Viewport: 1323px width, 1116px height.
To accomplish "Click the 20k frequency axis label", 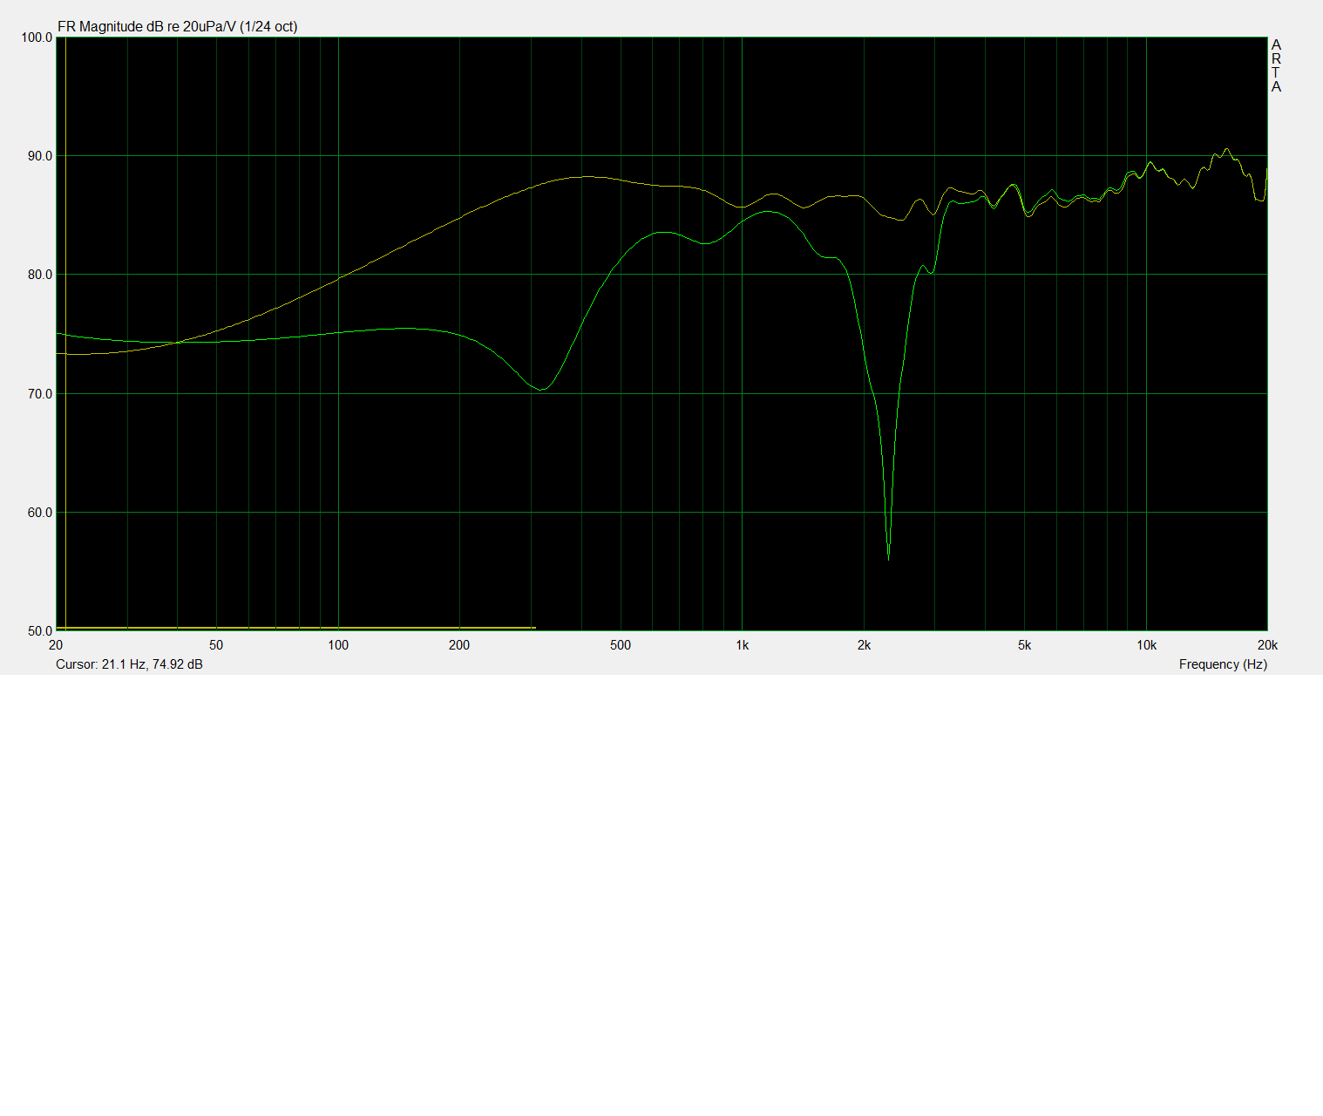I will pos(1267,645).
